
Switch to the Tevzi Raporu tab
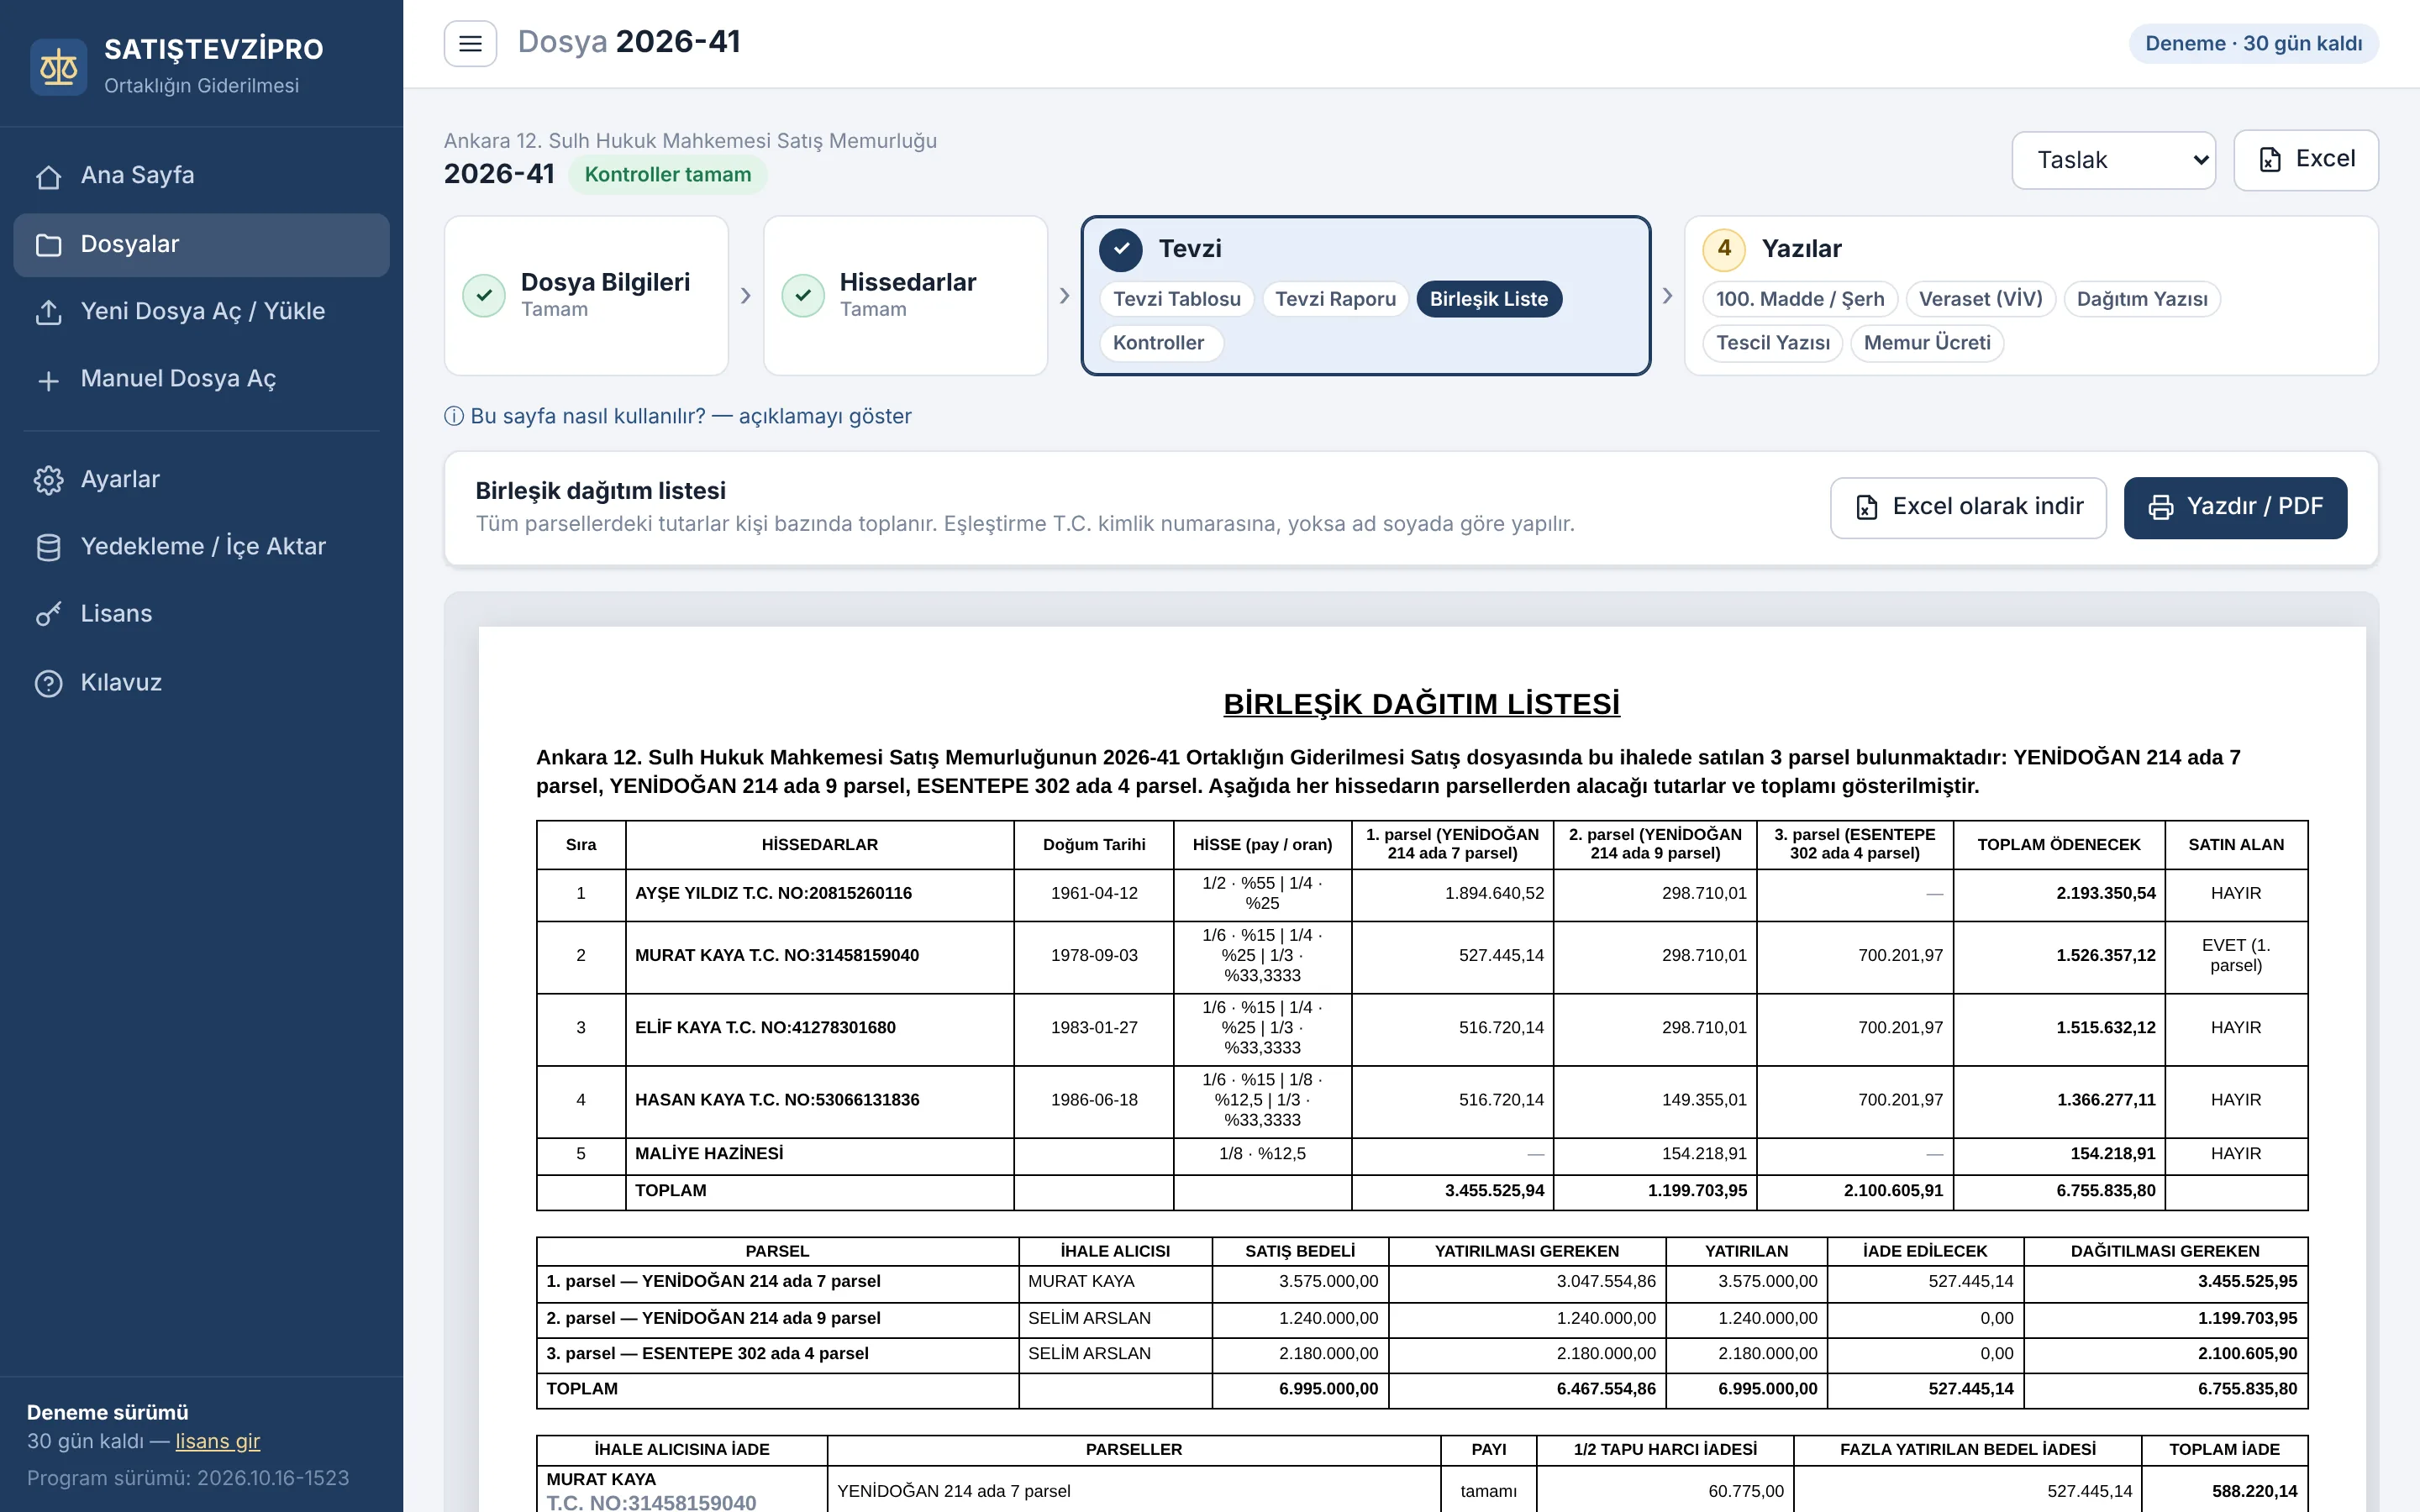coord(1335,299)
